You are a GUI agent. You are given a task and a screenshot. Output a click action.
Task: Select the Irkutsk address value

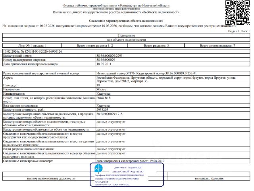(166, 80)
